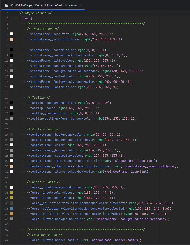The height and width of the screenshot is (245, 190).
Task: Open gray swatch for background-color-secondary line 12
Action: pyautogui.click(x=12, y=71)
